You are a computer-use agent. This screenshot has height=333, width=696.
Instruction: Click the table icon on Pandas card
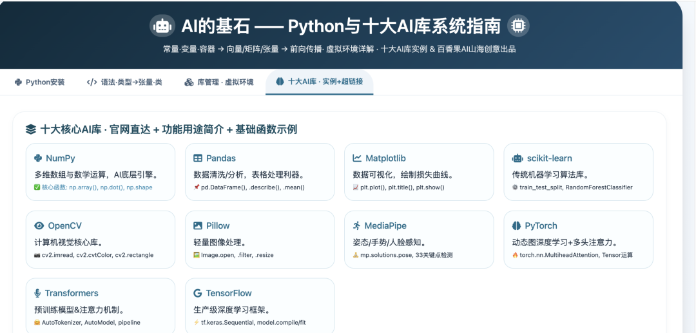[x=198, y=158]
